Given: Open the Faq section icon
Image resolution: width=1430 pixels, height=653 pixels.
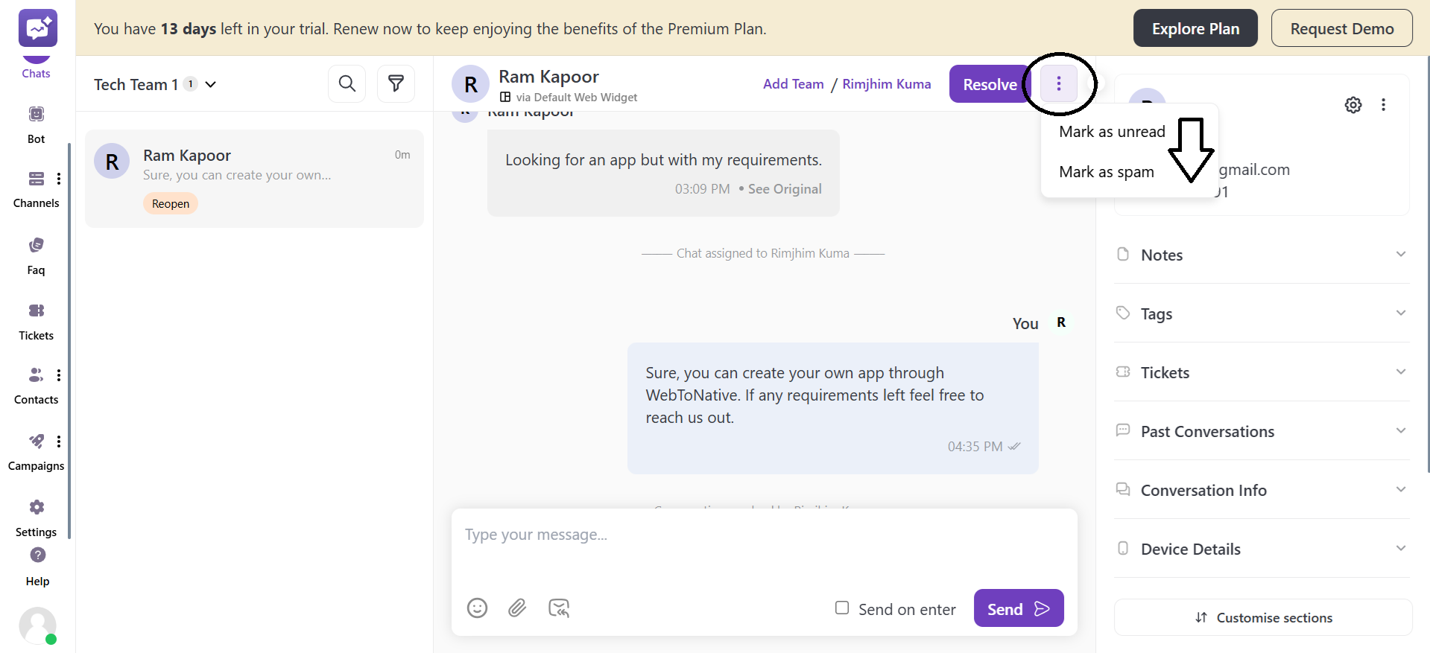Looking at the screenshot, I should click(37, 245).
